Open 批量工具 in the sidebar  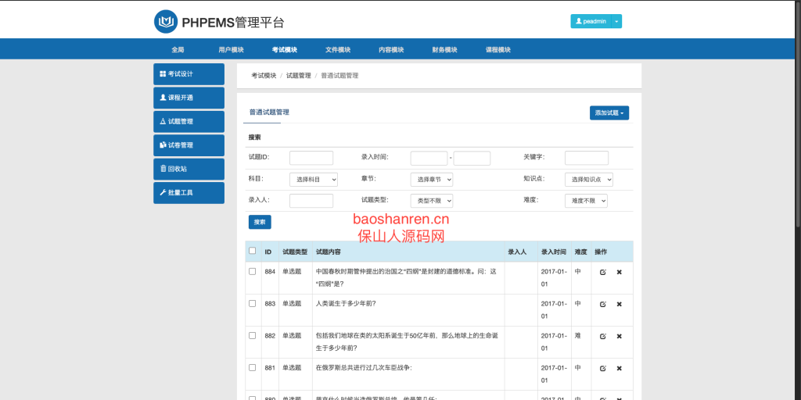click(189, 193)
